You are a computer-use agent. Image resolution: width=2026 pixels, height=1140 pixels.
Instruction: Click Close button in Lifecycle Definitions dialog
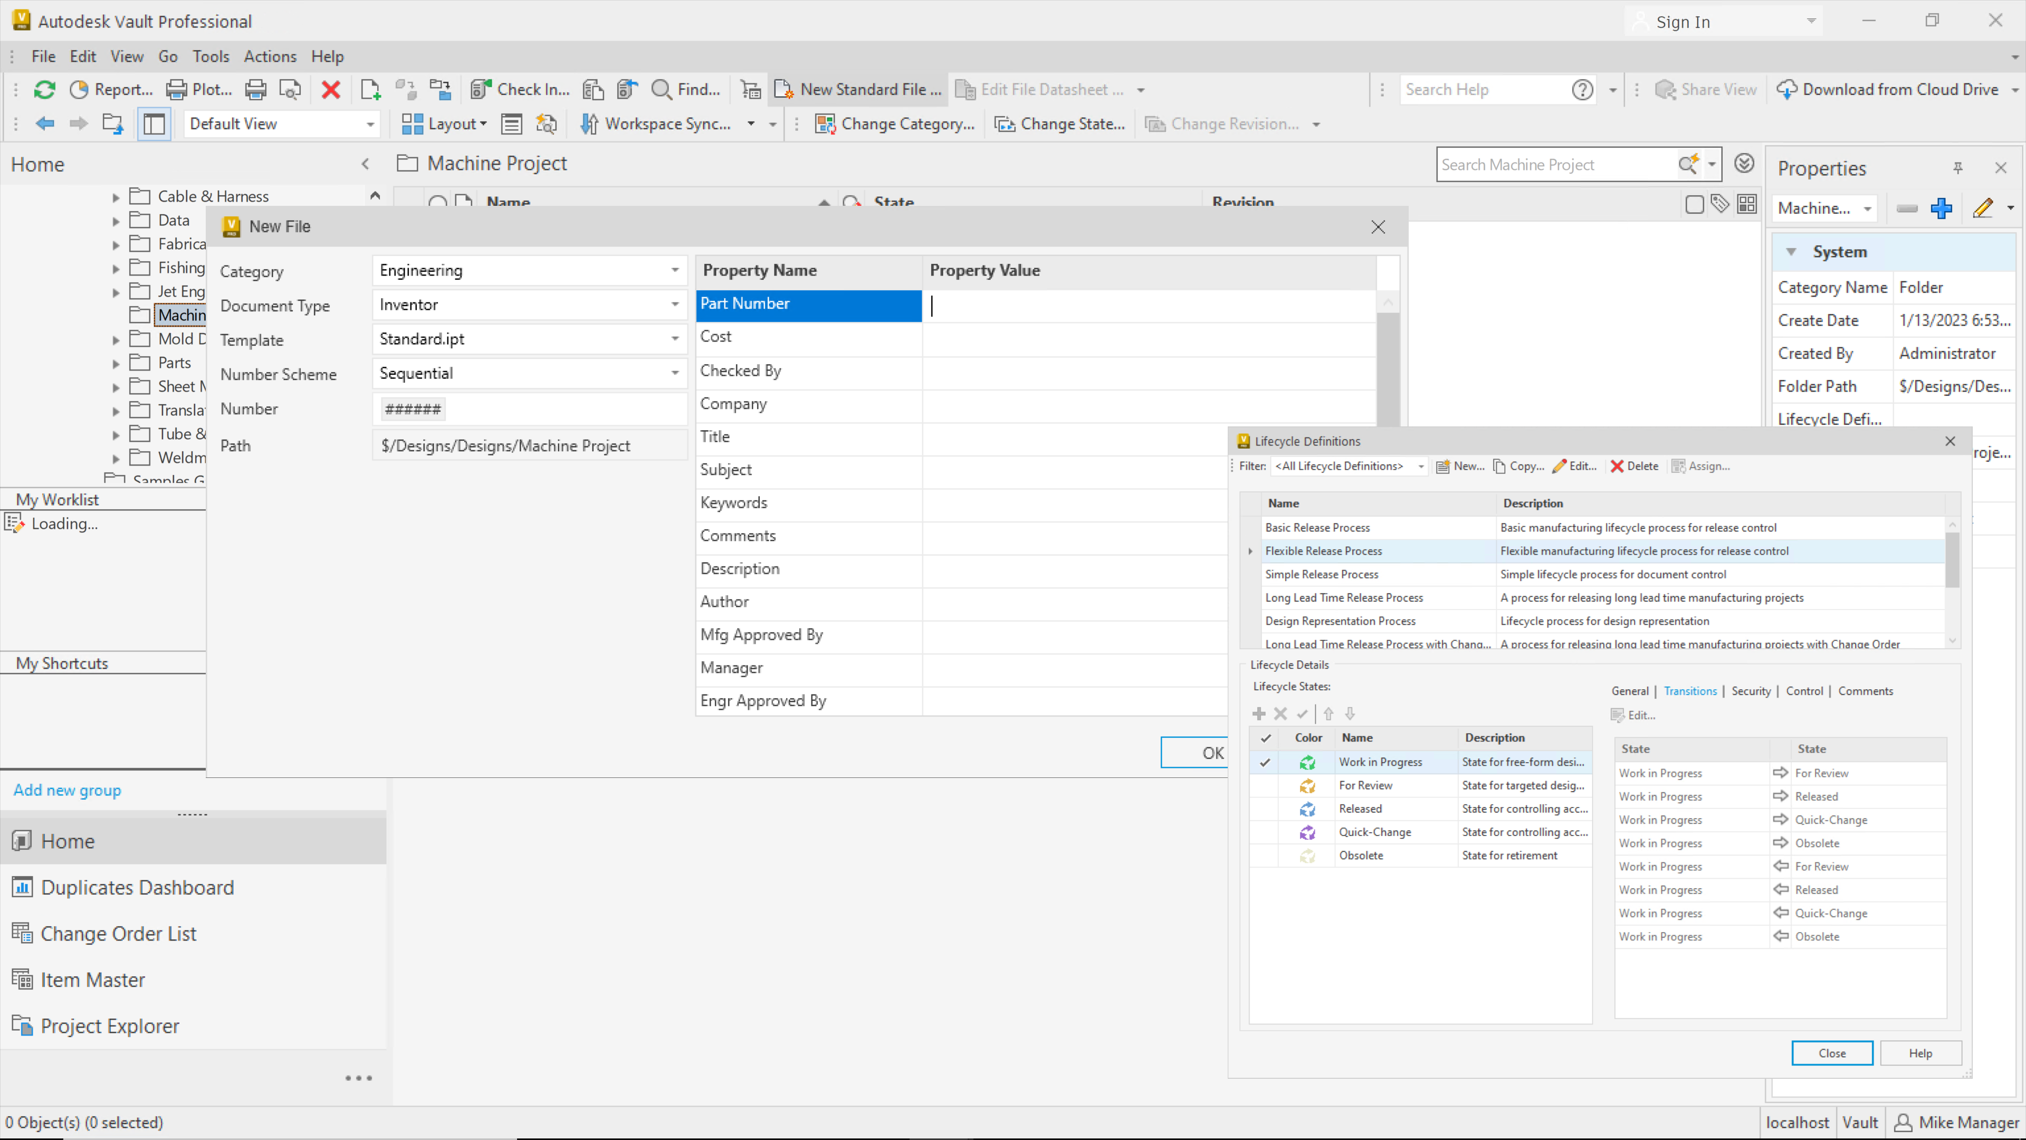[x=1832, y=1053]
